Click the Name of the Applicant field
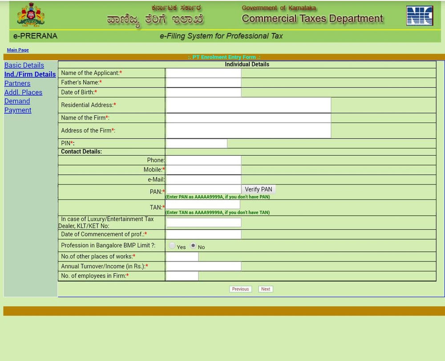 click(x=202, y=73)
